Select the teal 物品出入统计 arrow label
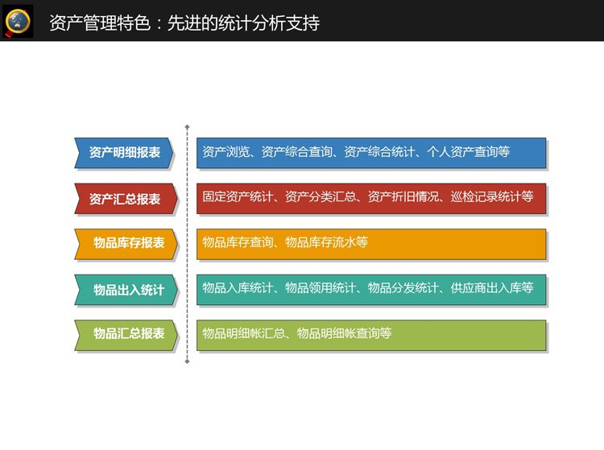Viewport: 604px width, 450px height. click(124, 290)
